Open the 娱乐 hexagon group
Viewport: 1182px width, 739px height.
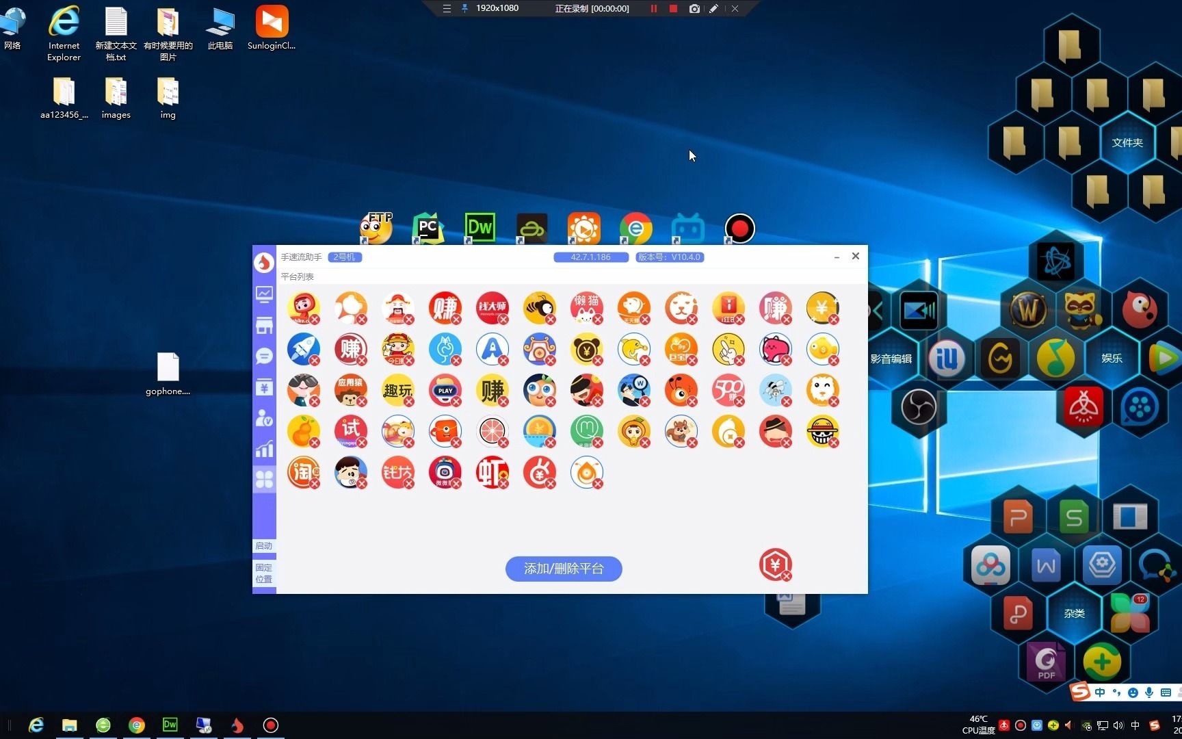[x=1112, y=359]
